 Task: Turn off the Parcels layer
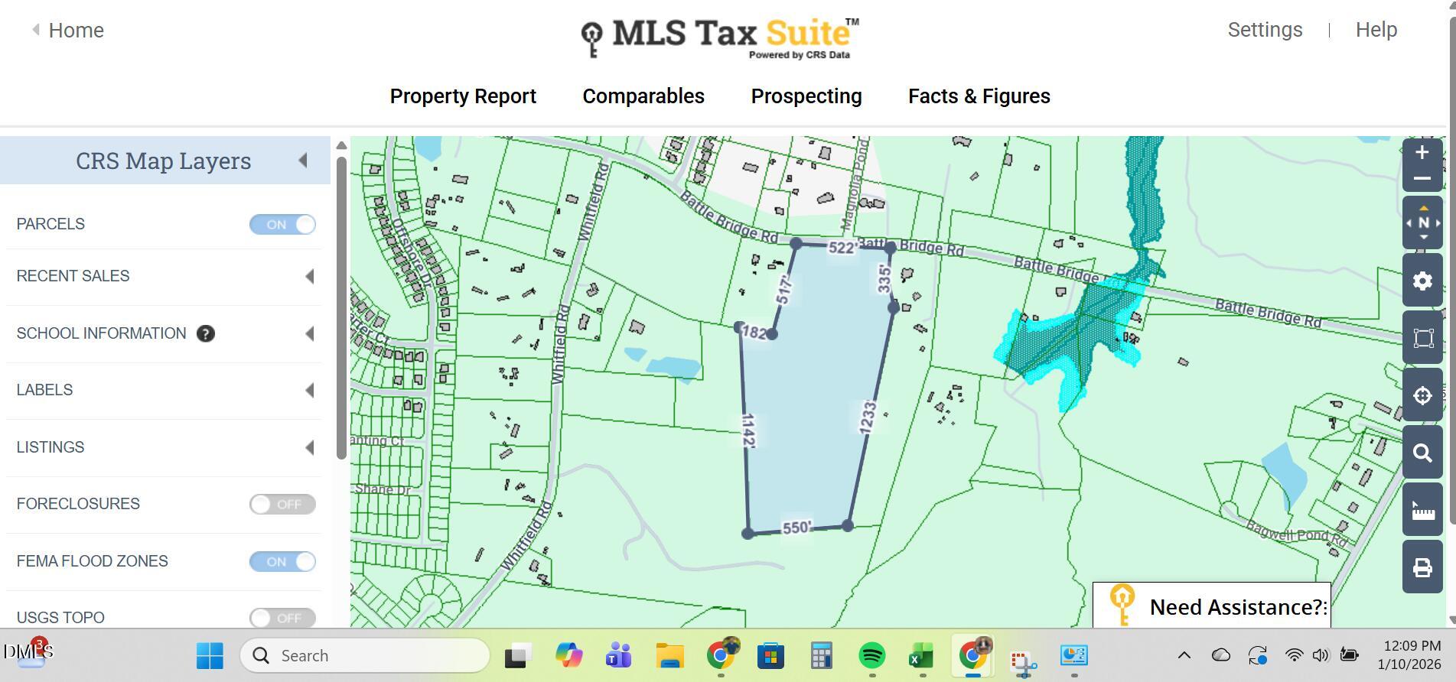(x=282, y=225)
